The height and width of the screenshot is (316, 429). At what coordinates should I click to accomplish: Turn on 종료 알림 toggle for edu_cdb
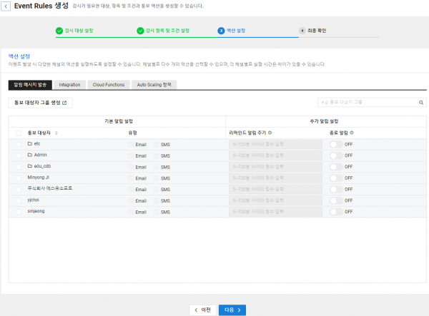point(336,167)
